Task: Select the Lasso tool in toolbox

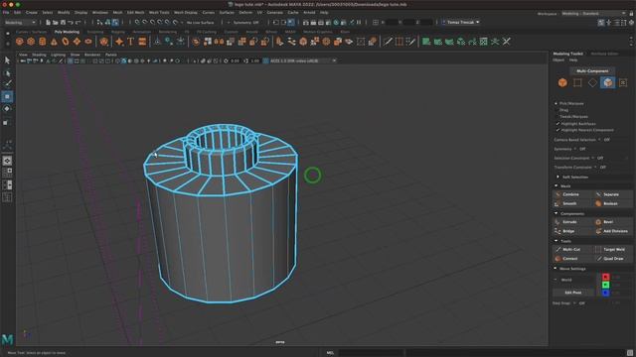Action: (7, 73)
